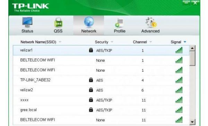
Task: Select the first BELTELECOM WIFI network
Action: 101,60
